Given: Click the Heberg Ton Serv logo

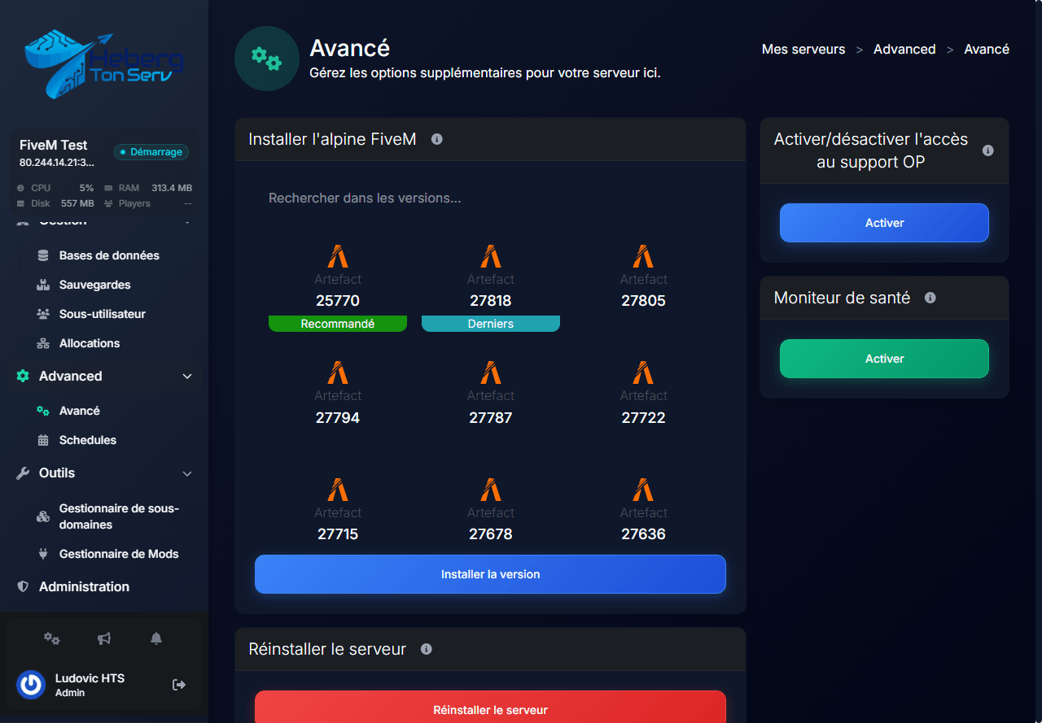Looking at the screenshot, I should [x=103, y=65].
